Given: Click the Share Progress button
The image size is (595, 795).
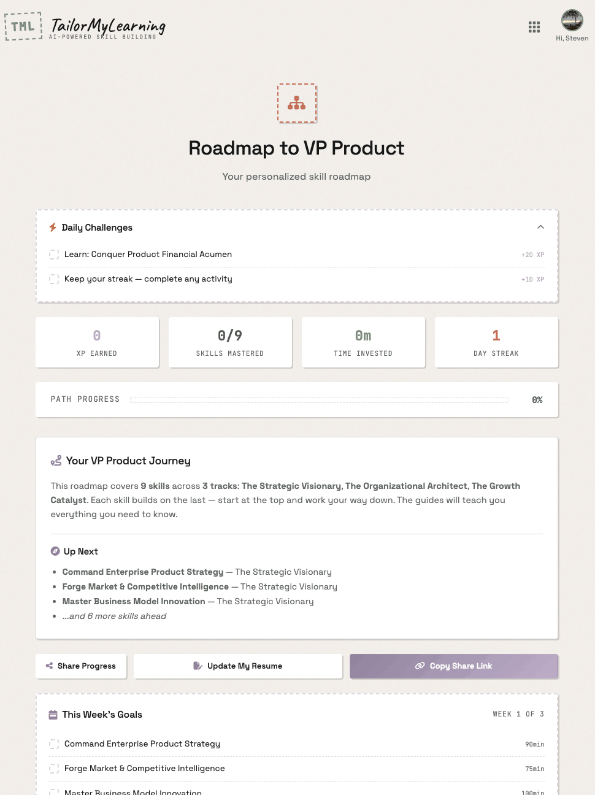Looking at the screenshot, I should point(80,666).
